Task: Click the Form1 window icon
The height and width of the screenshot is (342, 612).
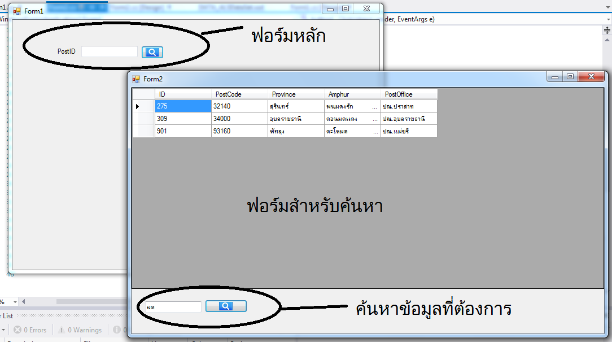Action: pos(17,11)
